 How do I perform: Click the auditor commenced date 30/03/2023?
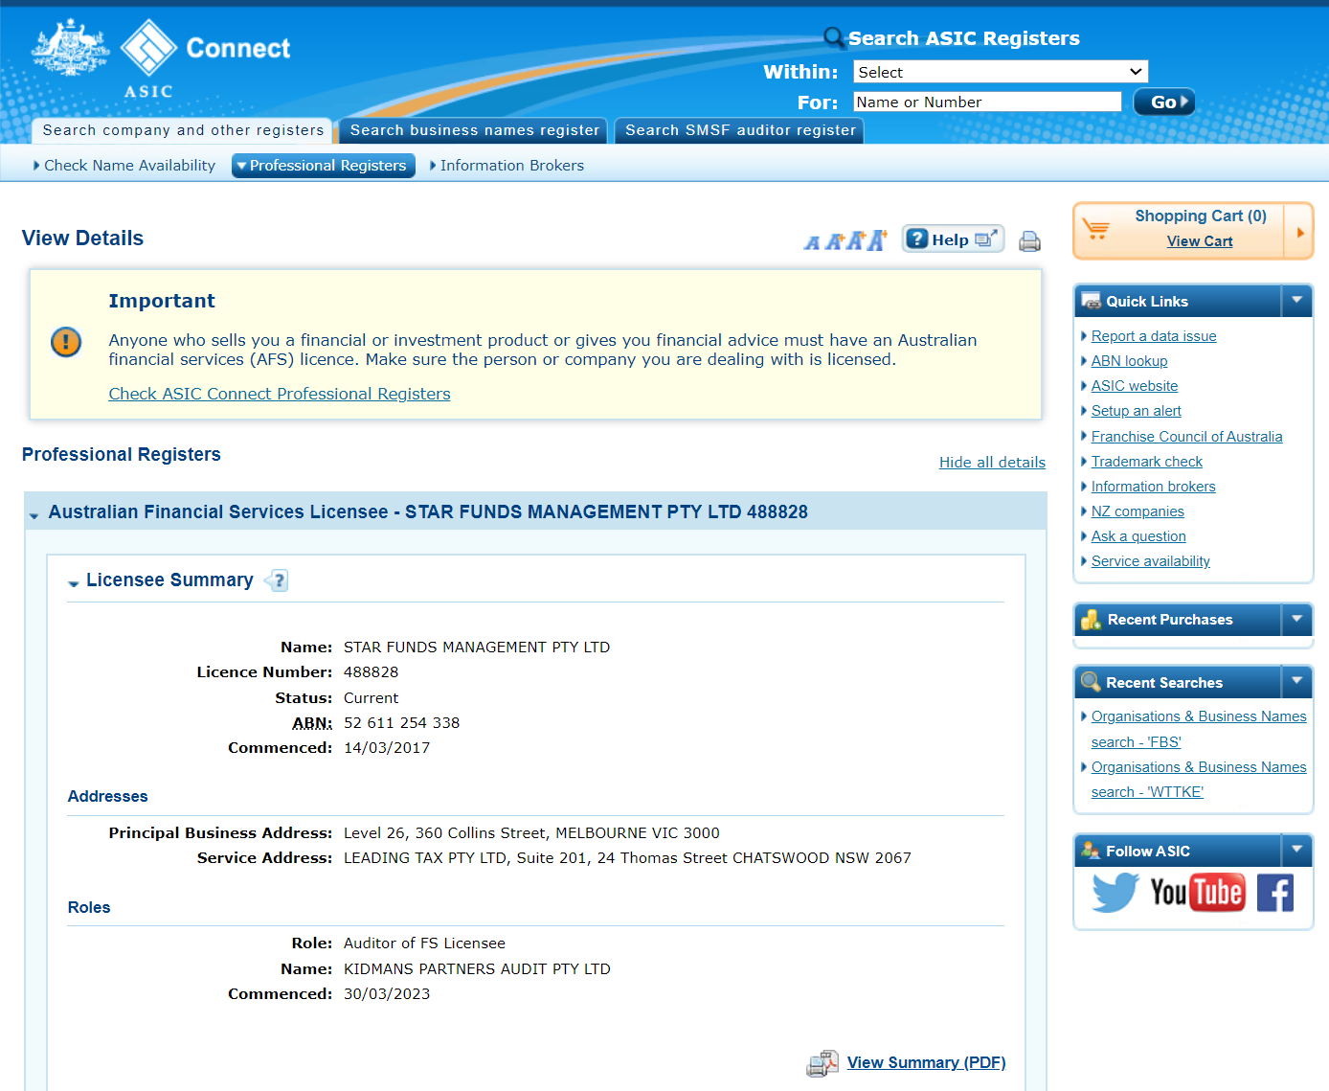pyautogui.click(x=387, y=994)
